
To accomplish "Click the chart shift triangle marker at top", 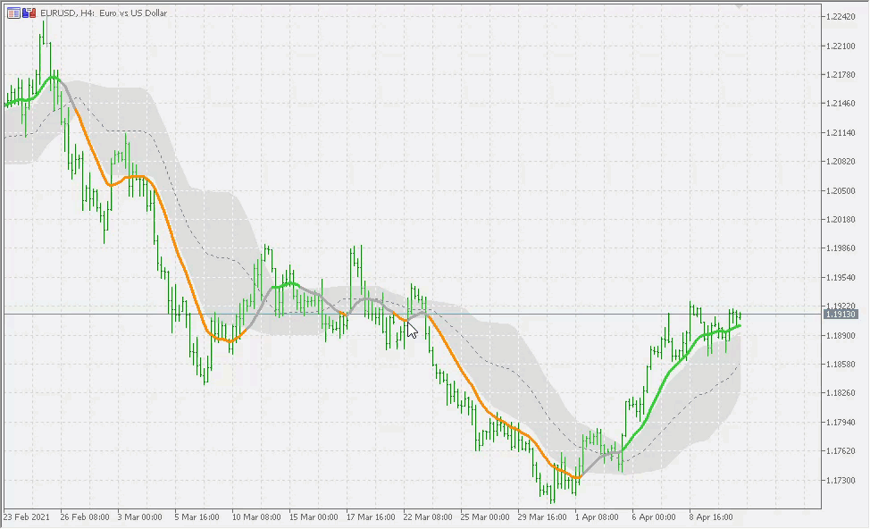I will point(739,6).
